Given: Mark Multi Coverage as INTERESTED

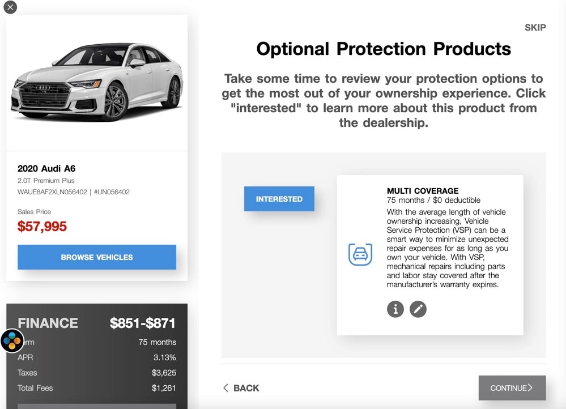Looking at the screenshot, I should click(x=279, y=199).
